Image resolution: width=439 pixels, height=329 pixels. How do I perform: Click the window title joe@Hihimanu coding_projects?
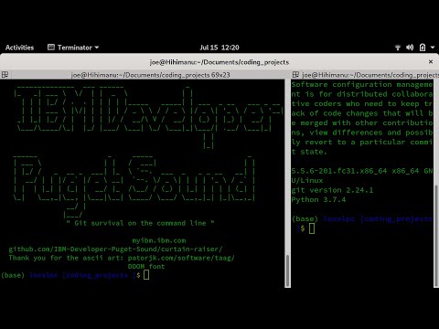click(219, 62)
